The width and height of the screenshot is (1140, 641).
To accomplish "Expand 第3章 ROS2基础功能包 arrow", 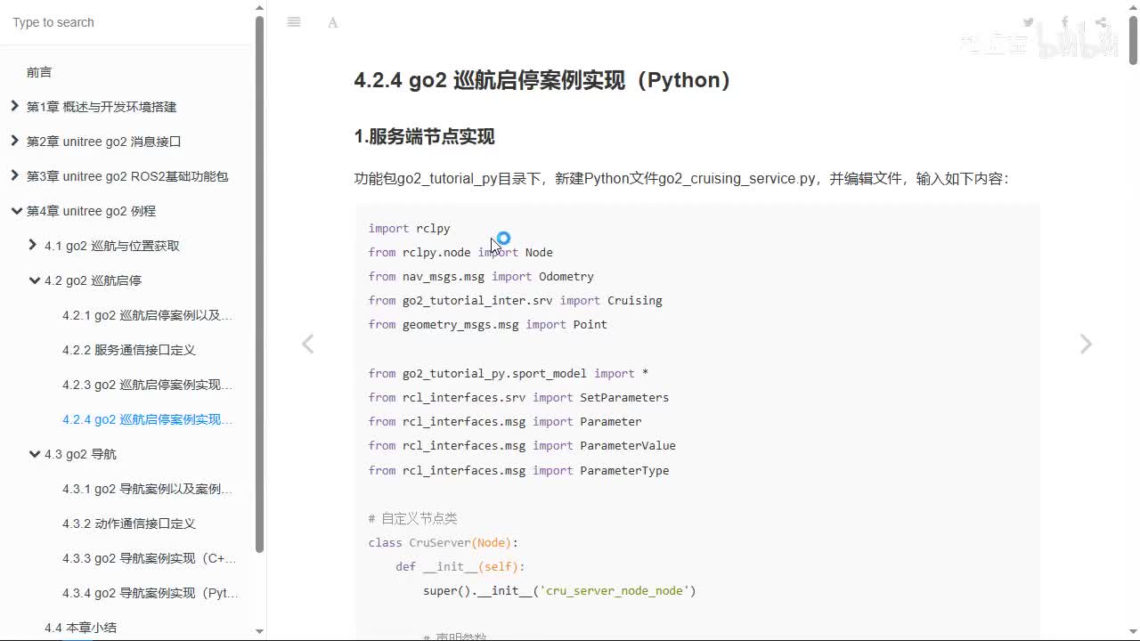I will (x=14, y=175).
